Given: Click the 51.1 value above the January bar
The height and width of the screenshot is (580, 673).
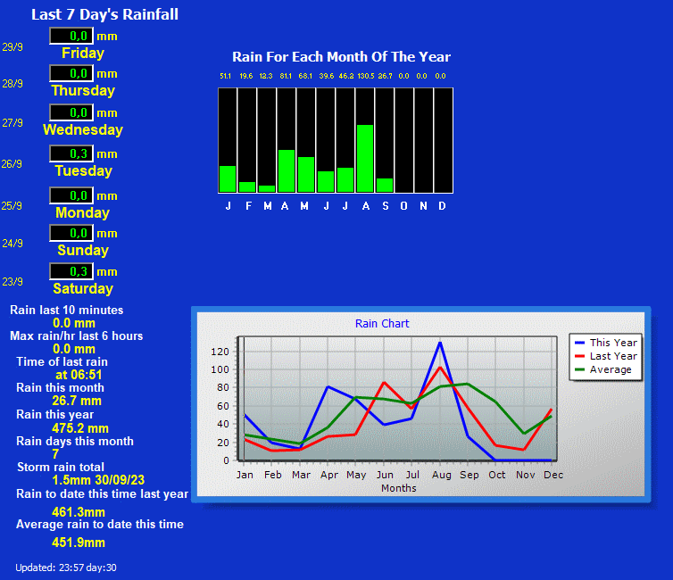Looking at the screenshot, I should tap(225, 76).
